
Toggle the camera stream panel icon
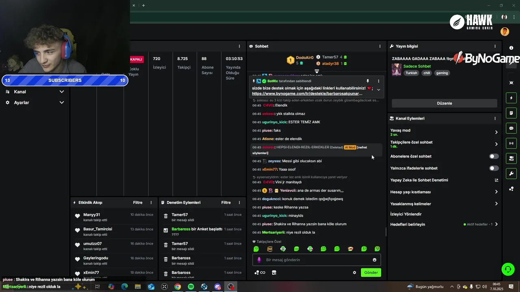pyautogui.click(x=511, y=158)
